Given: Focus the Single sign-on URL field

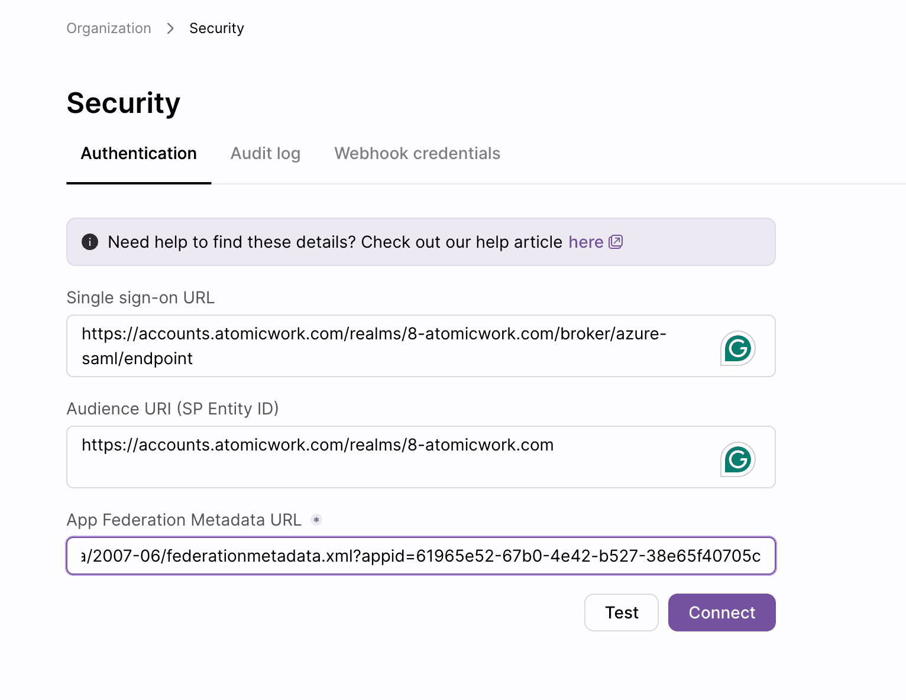Looking at the screenshot, I should coord(421,346).
